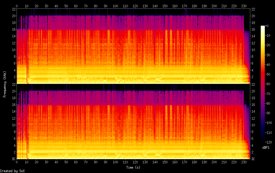Click the white top end of the color scale bar

(x=263, y=27)
